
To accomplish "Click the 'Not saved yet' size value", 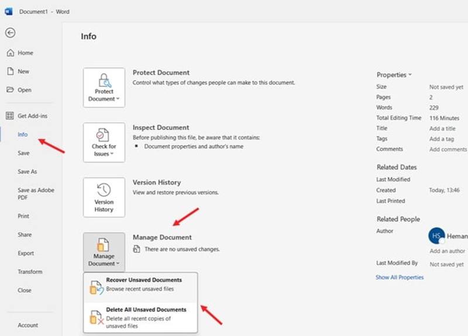I will (446, 87).
